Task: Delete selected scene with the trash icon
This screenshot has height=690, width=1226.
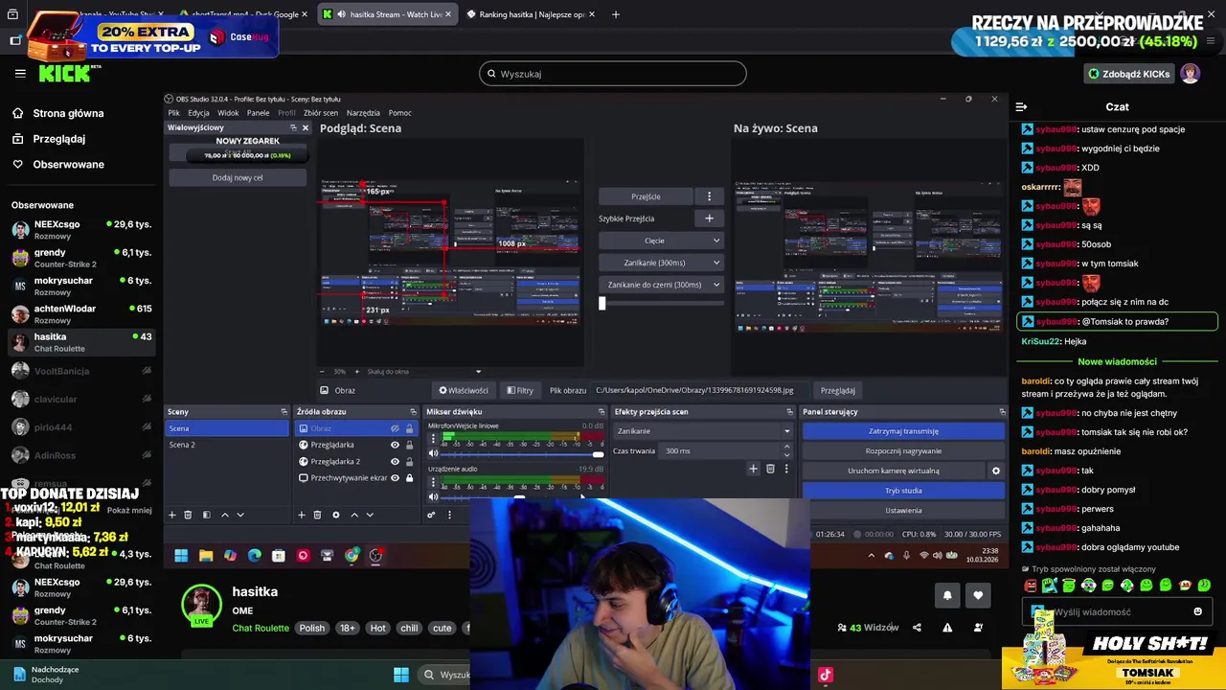Action: coord(188,515)
